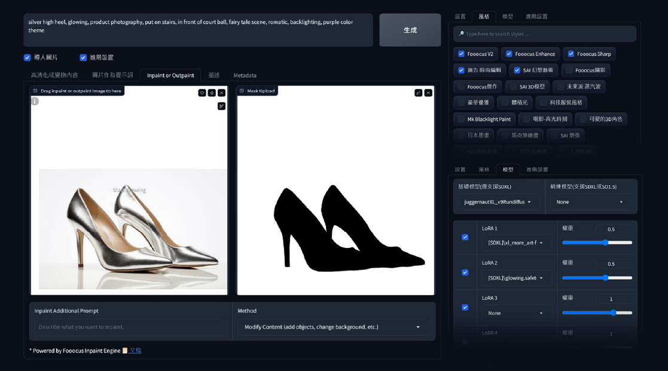The image size is (668, 371).
Task: Focus the styles search field
Action: pos(545,33)
